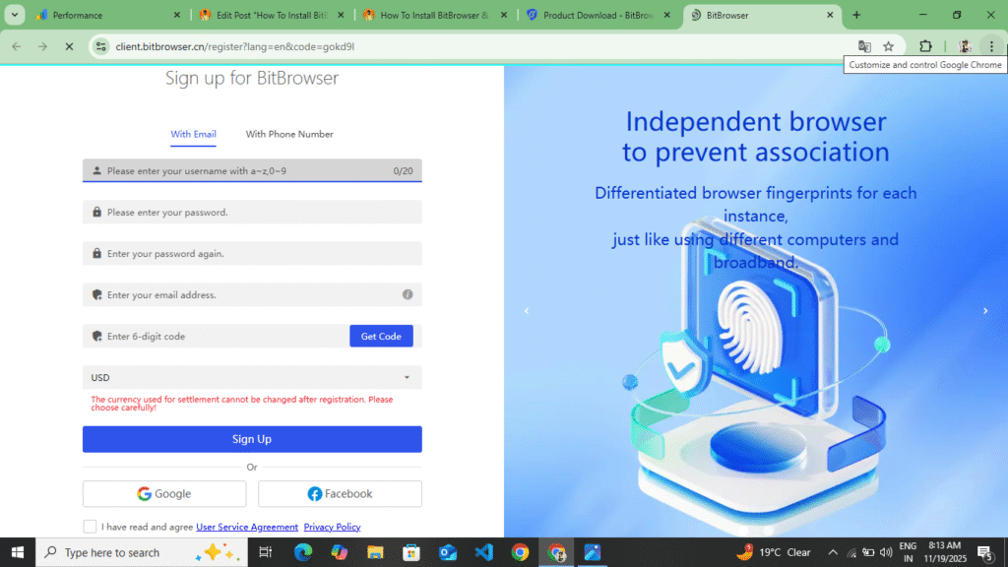Screen dimensions: 1008x567
Task: Select the Product Download browser tab
Action: pos(592,15)
